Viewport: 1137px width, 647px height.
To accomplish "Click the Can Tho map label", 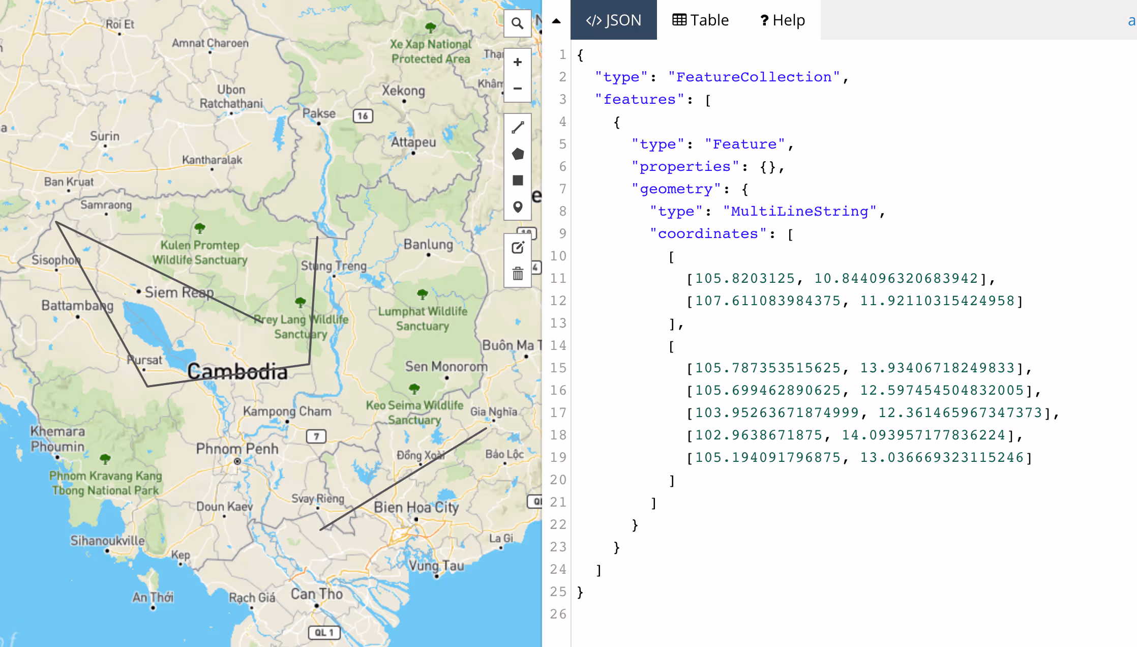I will click(x=316, y=594).
